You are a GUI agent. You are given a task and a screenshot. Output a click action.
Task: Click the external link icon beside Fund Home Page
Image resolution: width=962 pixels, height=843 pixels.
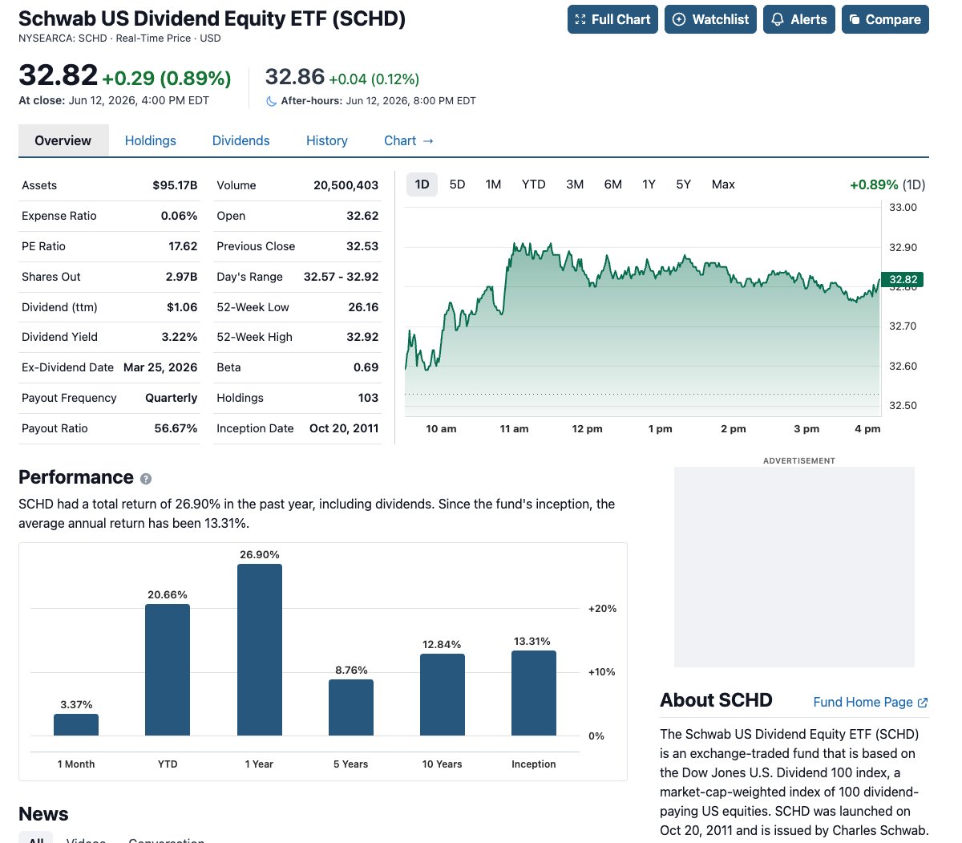click(x=923, y=702)
